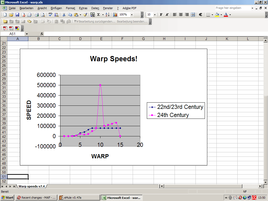Convert to PDF and email icon
Image resolution: width=268 pixels, height=201 pixels.
pos(11,28)
